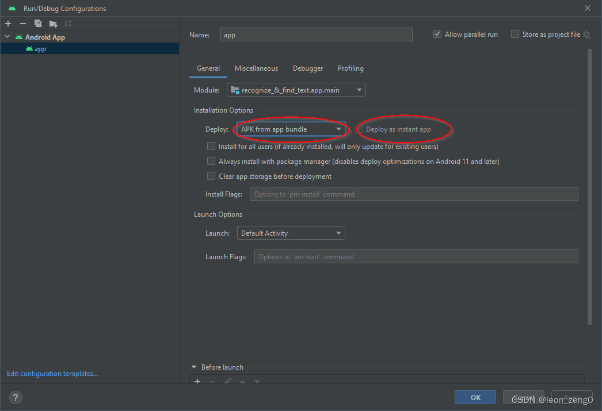Open the Launch dropdown

coord(291,233)
